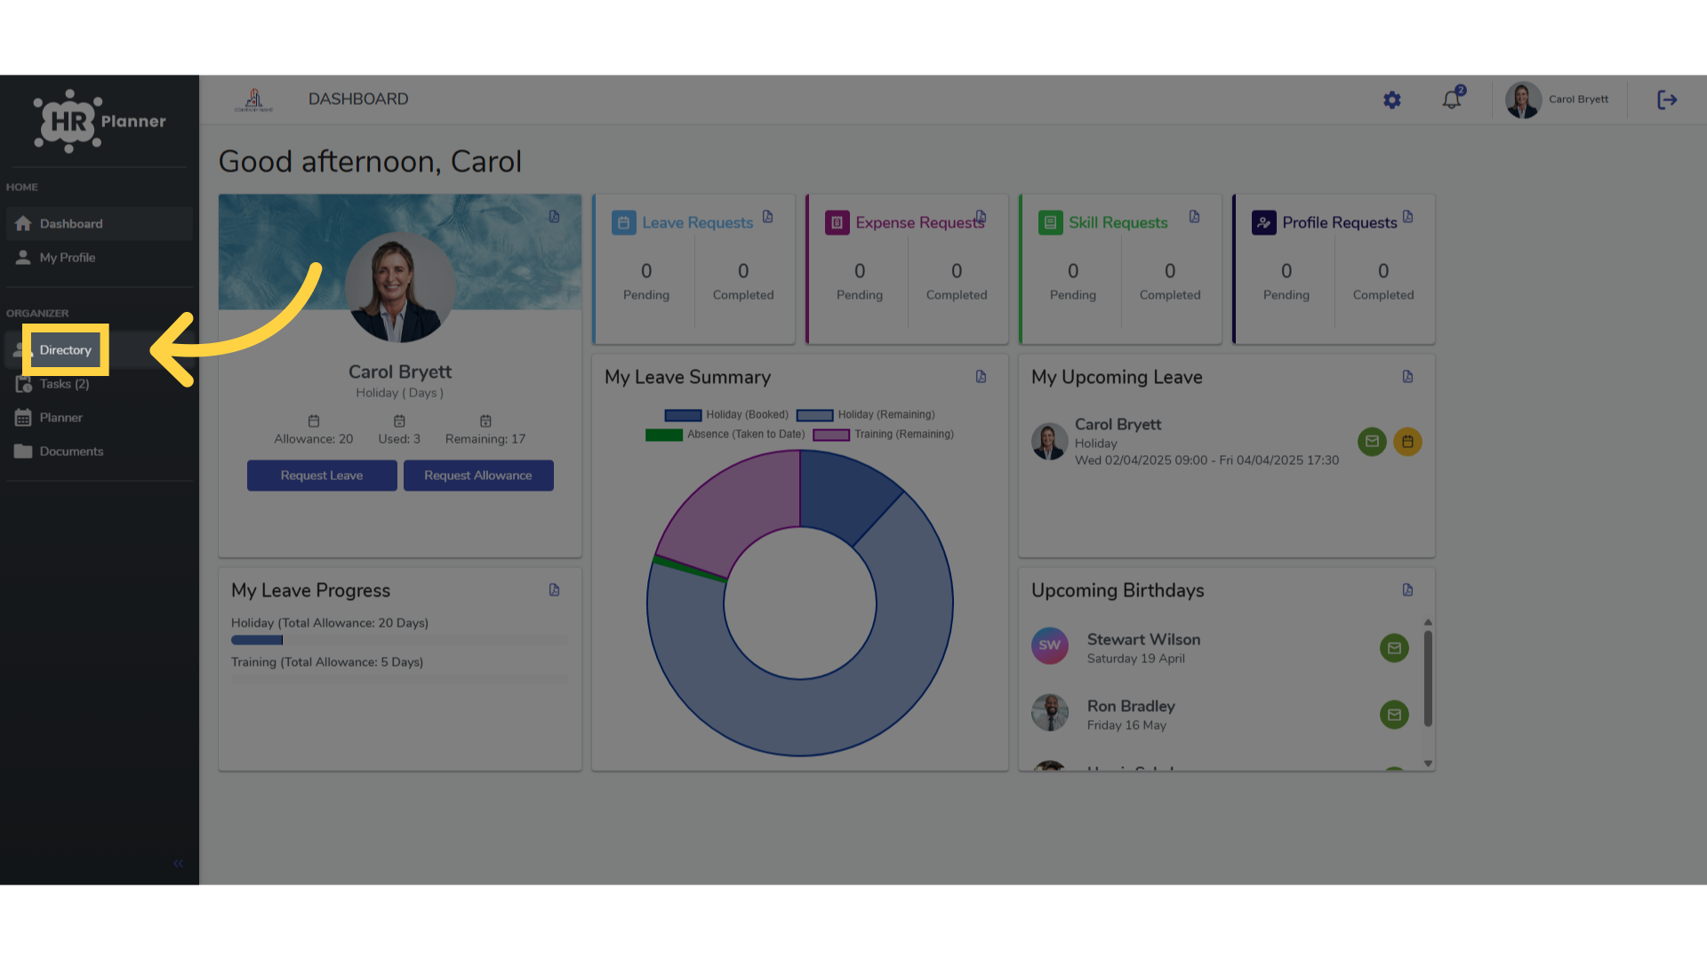The width and height of the screenshot is (1707, 960).
Task: Toggle Holiday (Remaining) legend item
Action: tap(866, 415)
